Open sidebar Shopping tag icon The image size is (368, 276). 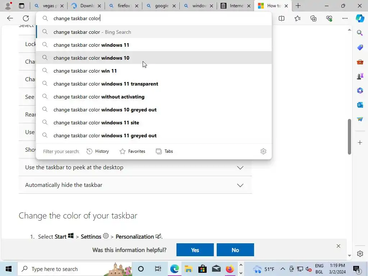click(360, 47)
